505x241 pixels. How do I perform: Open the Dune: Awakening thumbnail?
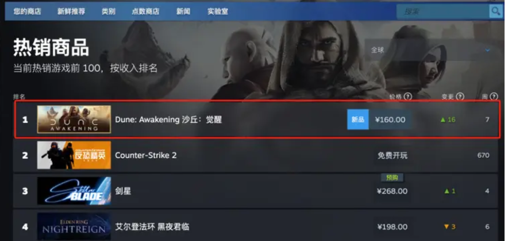coord(74,120)
